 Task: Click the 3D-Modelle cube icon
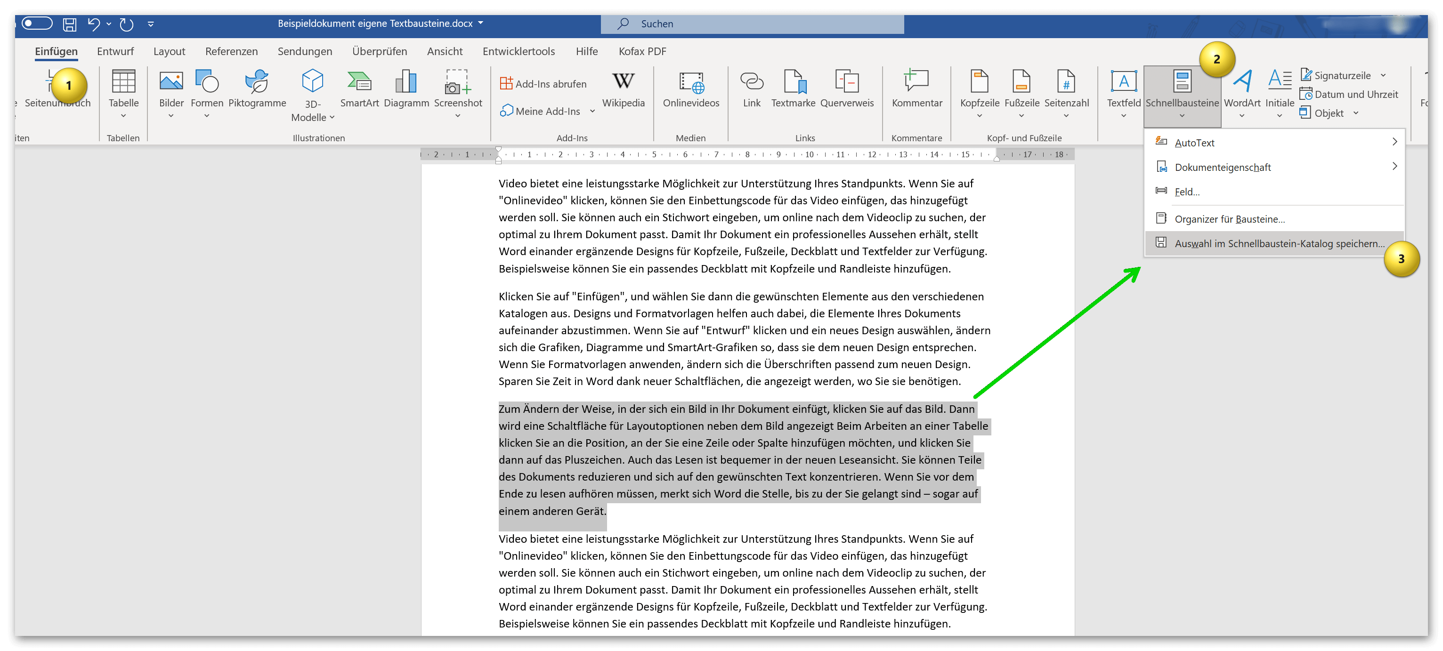tap(313, 81)
